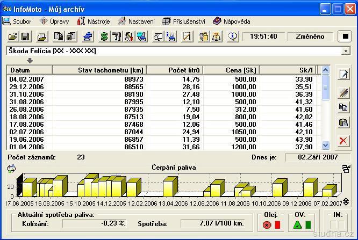
Task: Toggle the black square button next to Změněno
Action: [346, 37]
